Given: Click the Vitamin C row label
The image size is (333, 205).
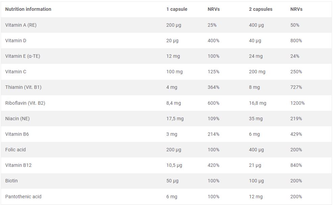Looking at the screenshot, I should coord(16,72).
